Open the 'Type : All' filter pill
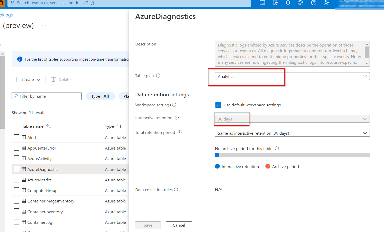The width and height of the screenshot is (384, 232). (101, 96)
